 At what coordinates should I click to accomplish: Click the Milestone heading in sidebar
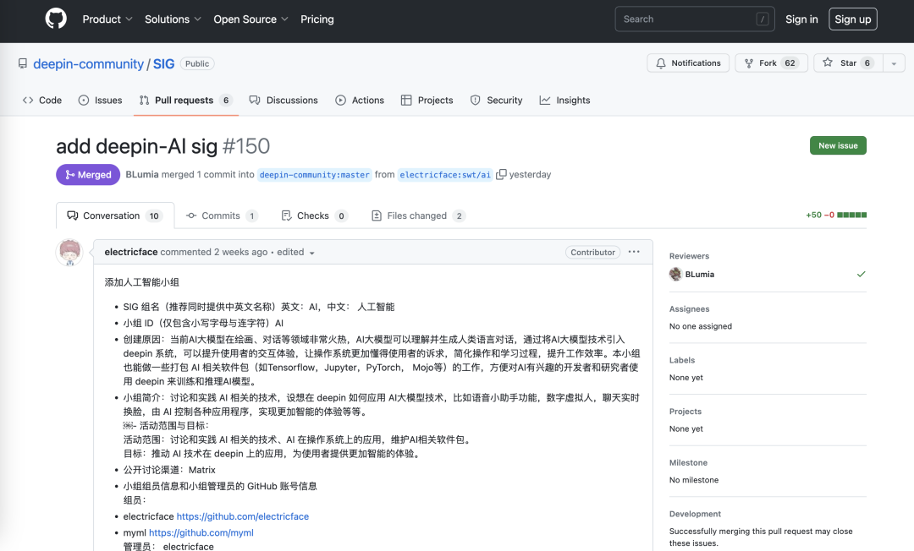pyautogui.click(x=688, y=462)
